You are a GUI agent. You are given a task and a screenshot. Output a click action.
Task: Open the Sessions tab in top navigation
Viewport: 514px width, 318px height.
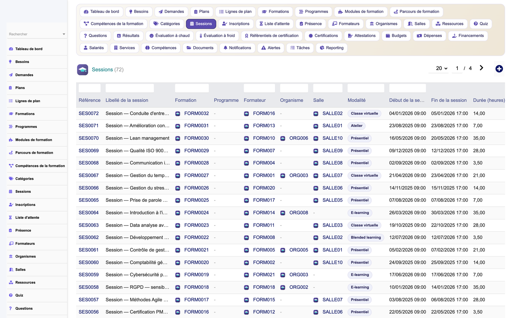coord(201,24)
